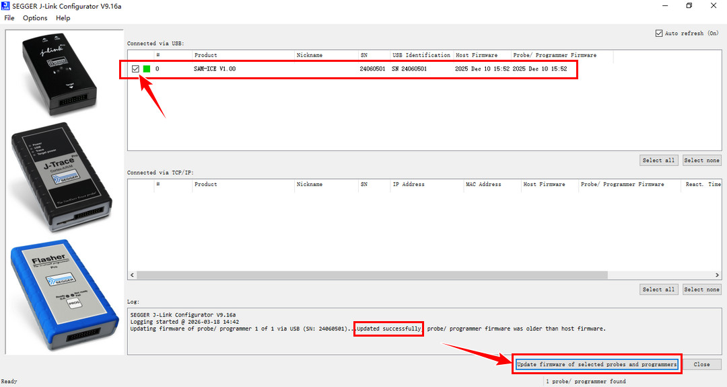
Task: Click Select all in the TCP/IP section
Action: pyautogui.click(x=658, y=290)
